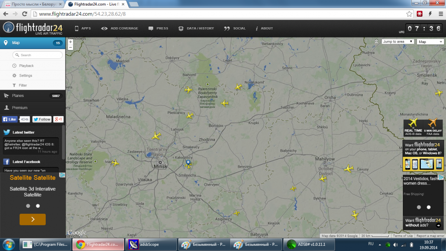Click the Google +1 button
Image resolution: width=446 pixels, height=251 pixels.
[58, 119]
